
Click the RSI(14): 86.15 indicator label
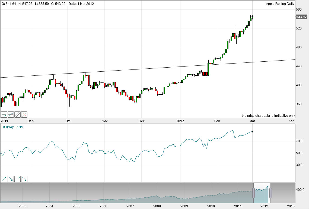point(12,127)
